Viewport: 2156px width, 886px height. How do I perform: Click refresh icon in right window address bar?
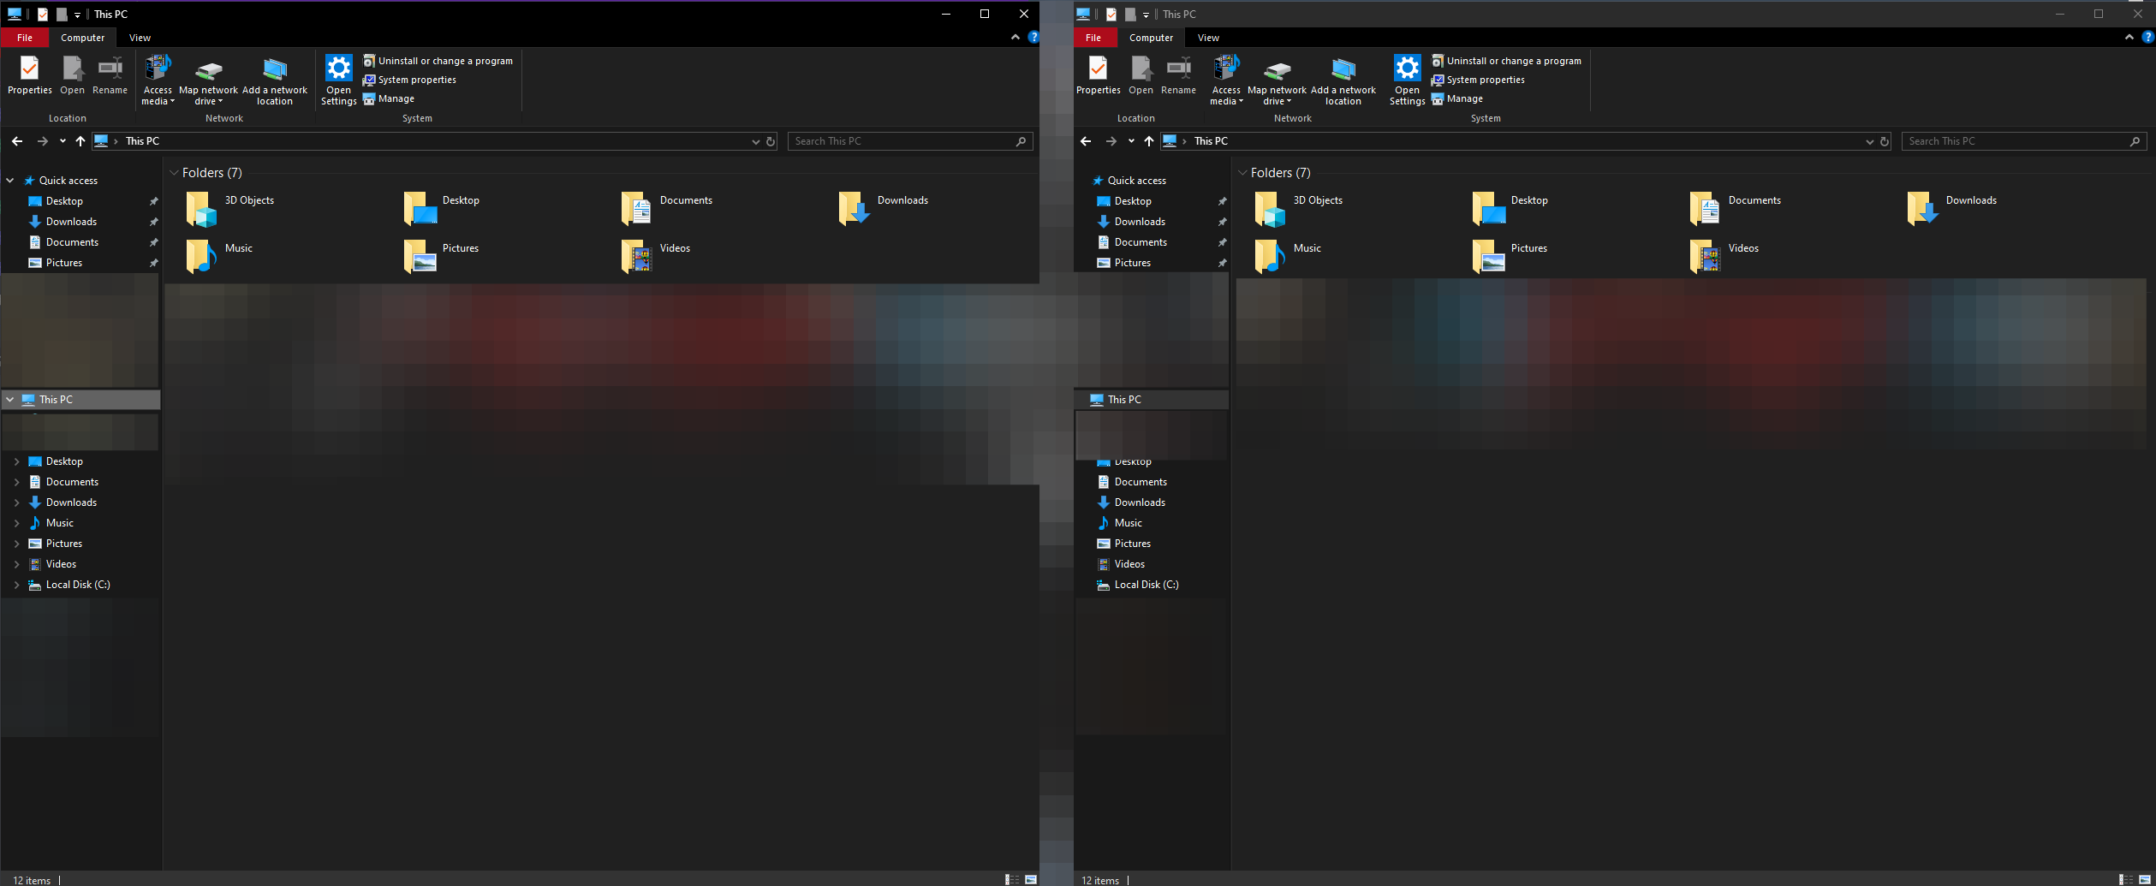[1884, 141]
